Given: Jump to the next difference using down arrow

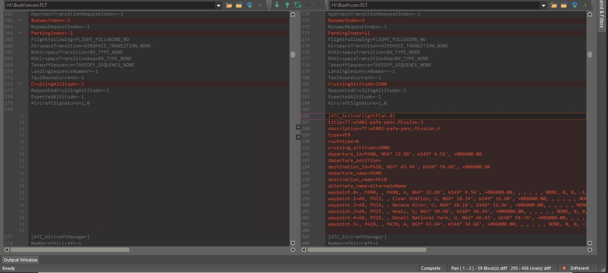Looking at the screenshot, I should (x=277, y=5).
